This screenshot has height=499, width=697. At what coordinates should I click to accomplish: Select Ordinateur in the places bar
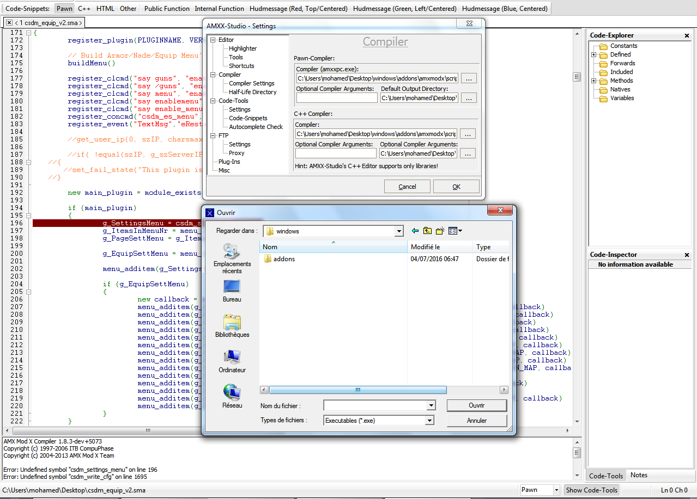[232, 362]
